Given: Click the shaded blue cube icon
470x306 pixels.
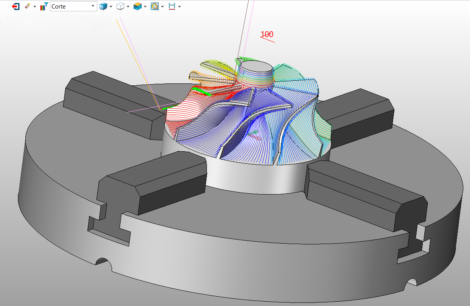Looking at the screenshot, I should click(x=103, y=7).
